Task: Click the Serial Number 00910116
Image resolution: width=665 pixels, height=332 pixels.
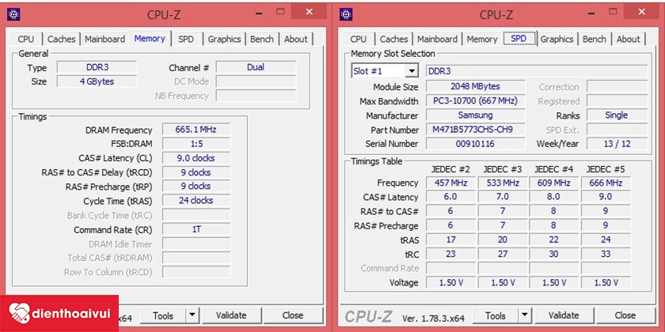Action: (x=476, y=144)
